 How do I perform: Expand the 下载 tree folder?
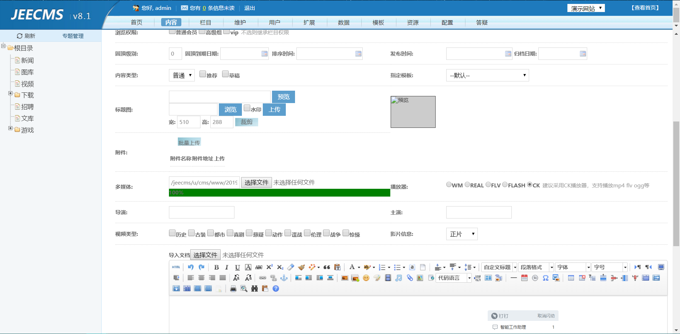click(11, 94)
